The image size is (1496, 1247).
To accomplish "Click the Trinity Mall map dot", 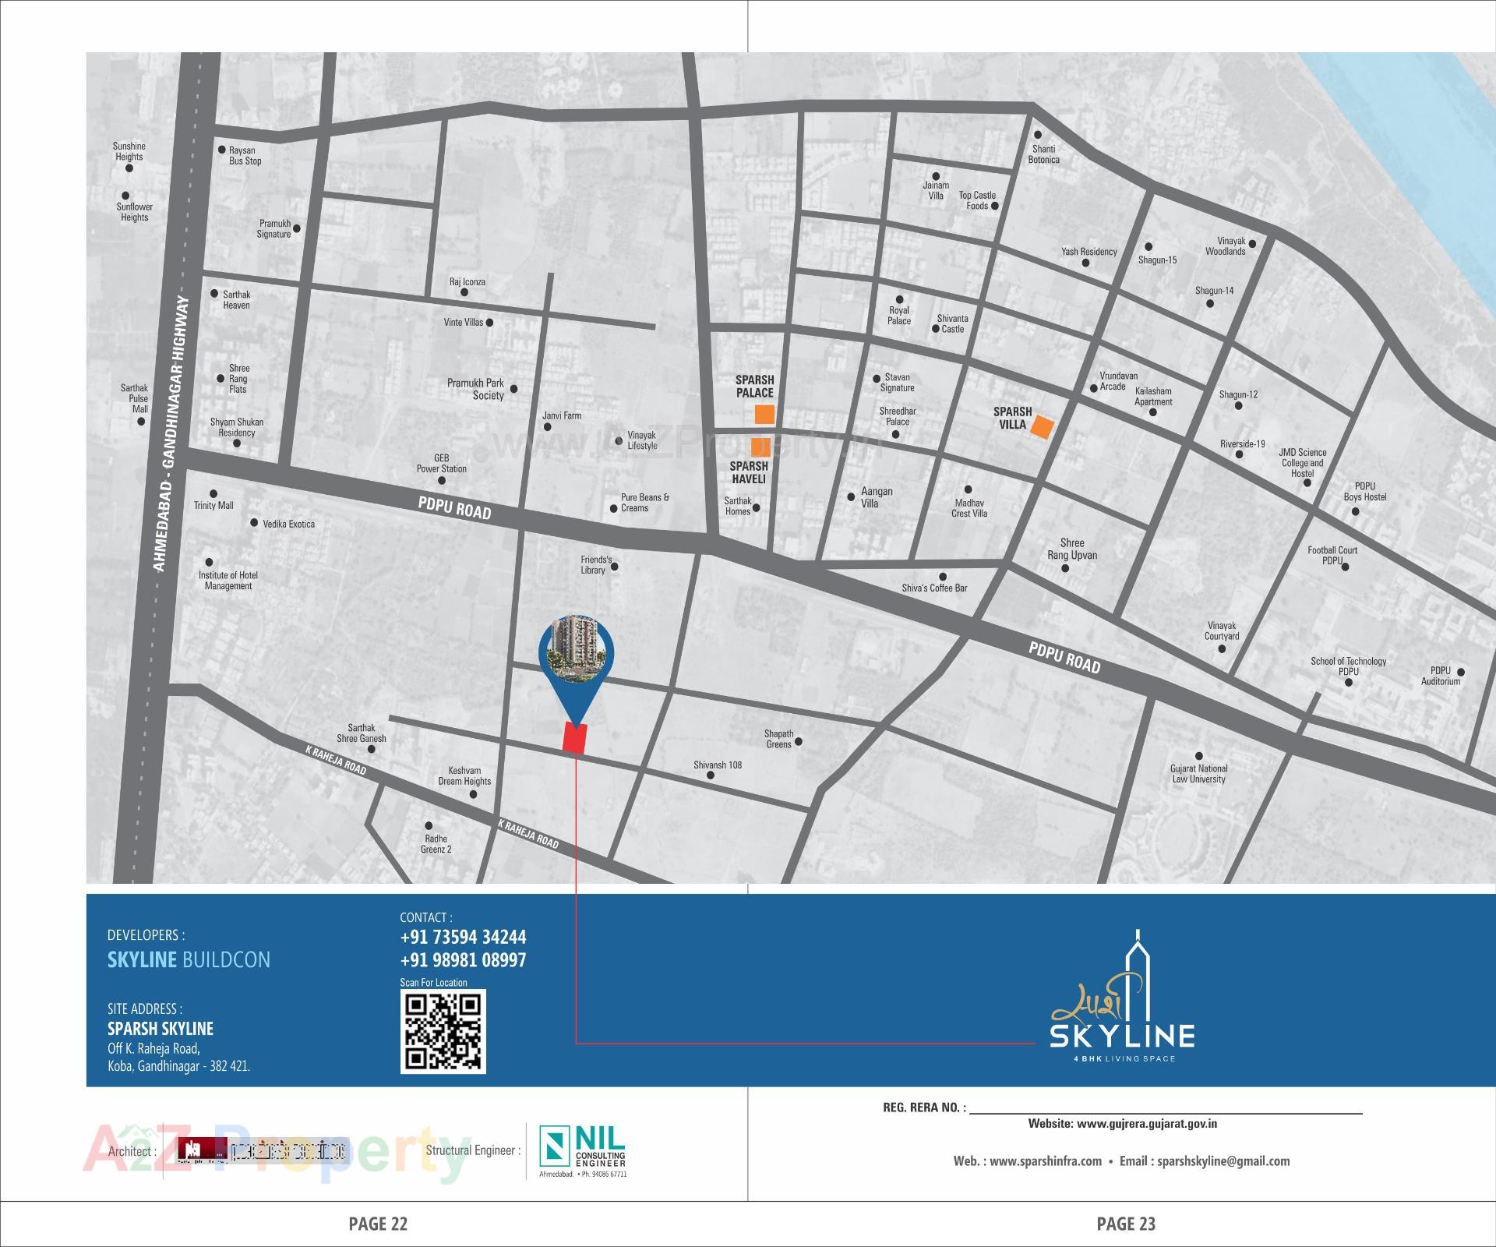I will coord(213,494).
